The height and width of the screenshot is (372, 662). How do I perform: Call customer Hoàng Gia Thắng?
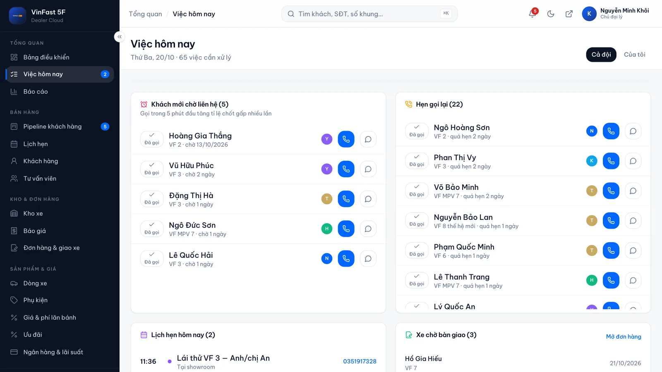pyautogui.click(x=346, y=139)
